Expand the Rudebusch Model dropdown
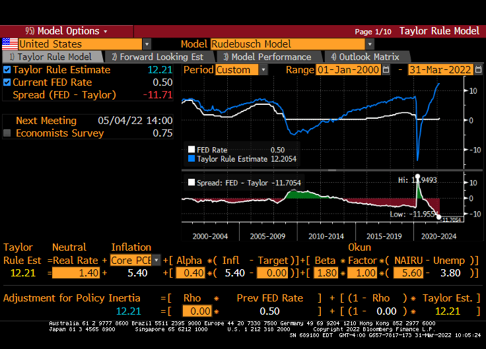This screenshot has width=486, height=349. [370, 44]
